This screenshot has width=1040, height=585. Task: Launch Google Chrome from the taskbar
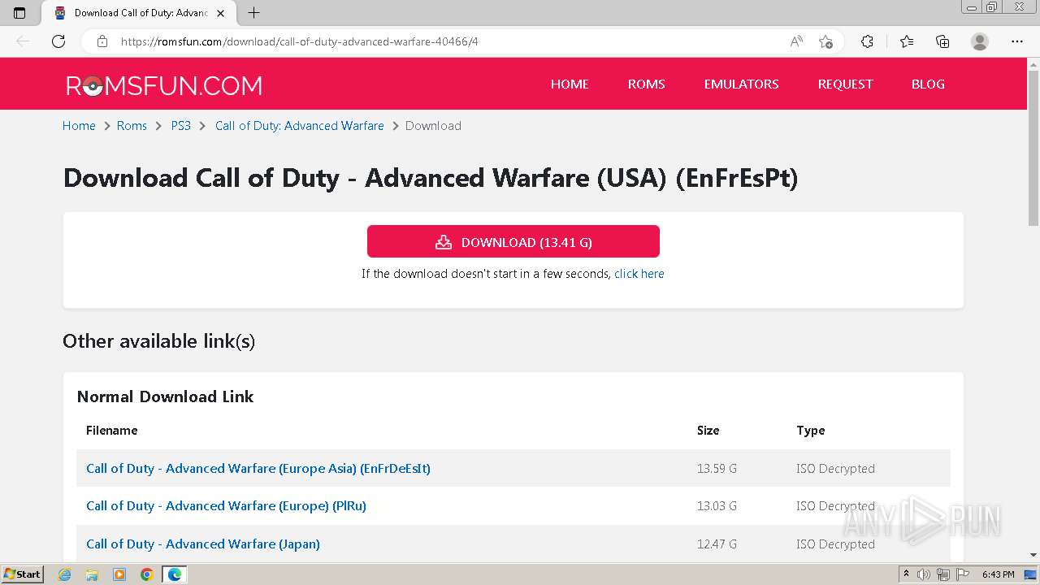pos(147,574)
